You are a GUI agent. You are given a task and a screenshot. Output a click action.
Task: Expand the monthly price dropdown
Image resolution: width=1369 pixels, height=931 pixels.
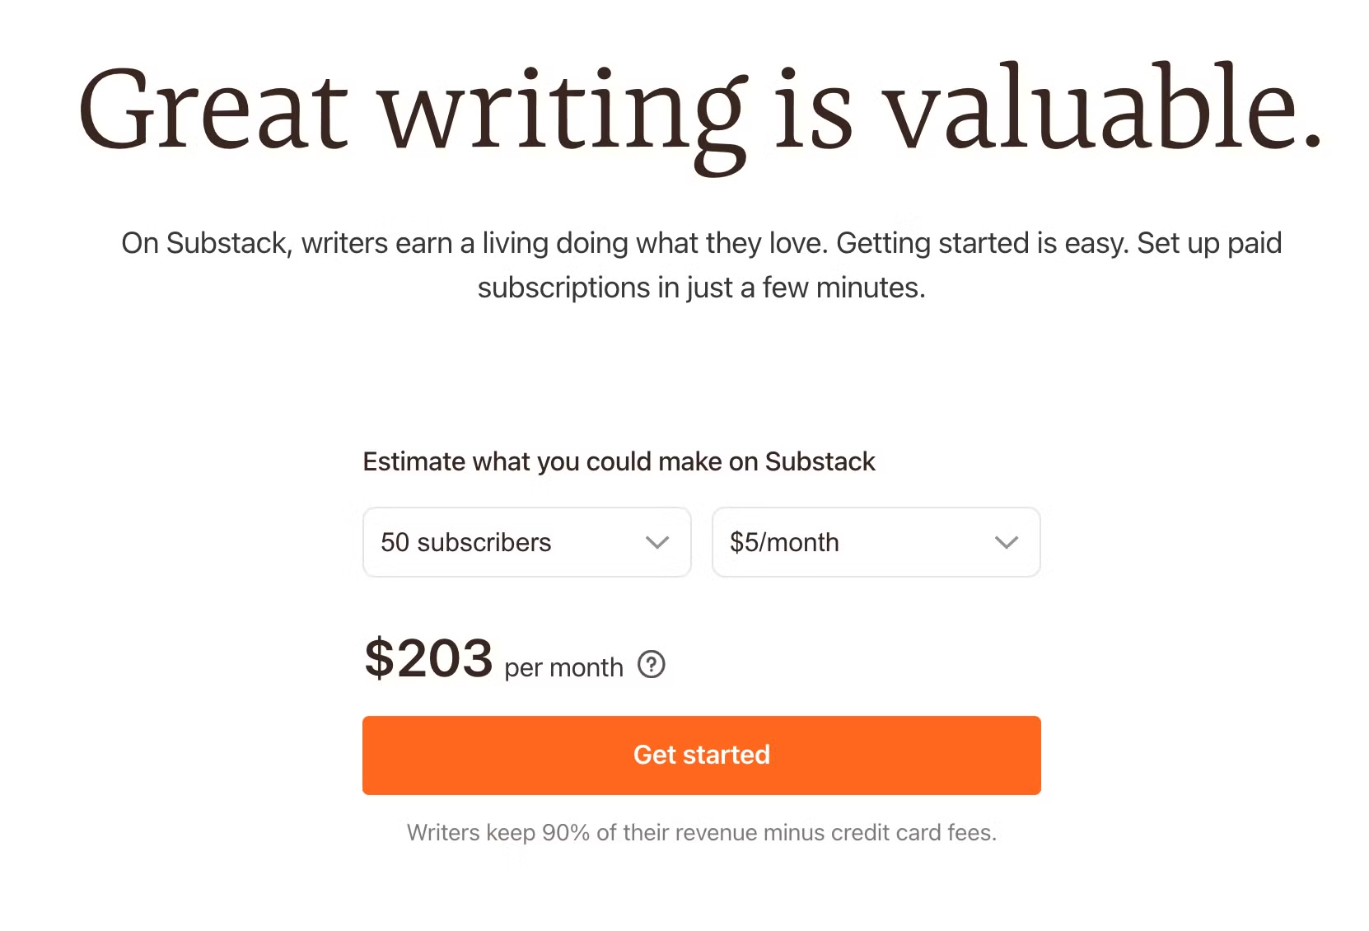click(x=876, y=542)
